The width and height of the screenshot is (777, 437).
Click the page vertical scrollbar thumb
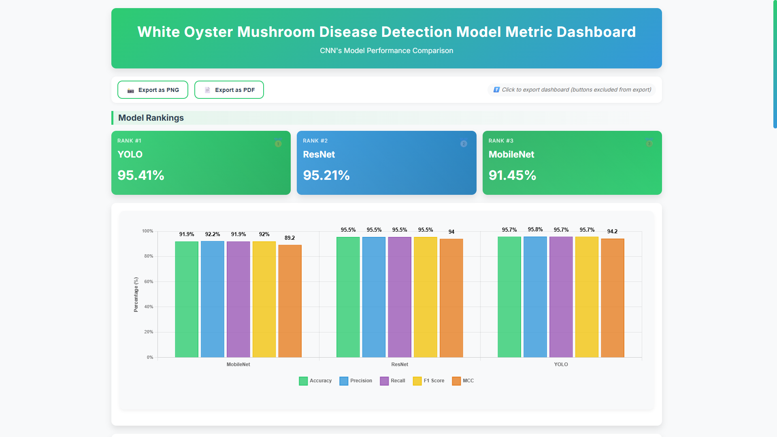coord(775,64)
